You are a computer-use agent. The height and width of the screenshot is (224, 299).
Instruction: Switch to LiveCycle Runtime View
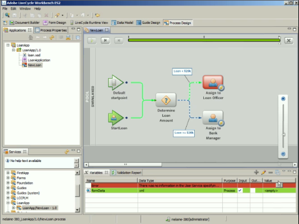click(x=89, y=23)
